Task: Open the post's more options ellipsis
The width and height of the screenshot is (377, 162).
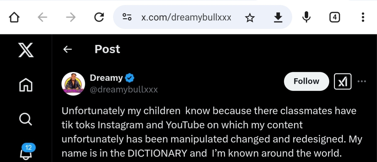Action: (362, 81)
